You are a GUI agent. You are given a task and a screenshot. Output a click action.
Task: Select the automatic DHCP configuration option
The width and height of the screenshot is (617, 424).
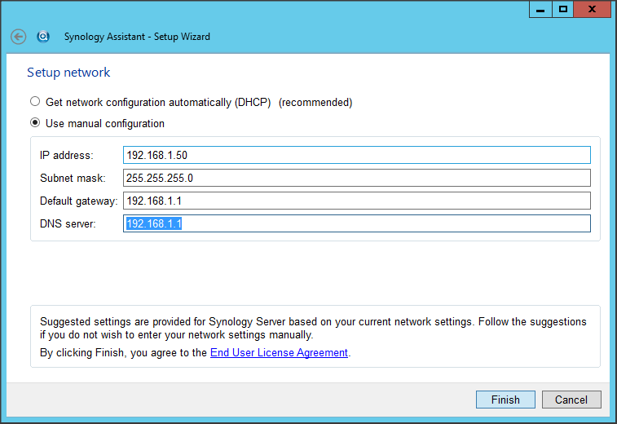coord(34,103)
